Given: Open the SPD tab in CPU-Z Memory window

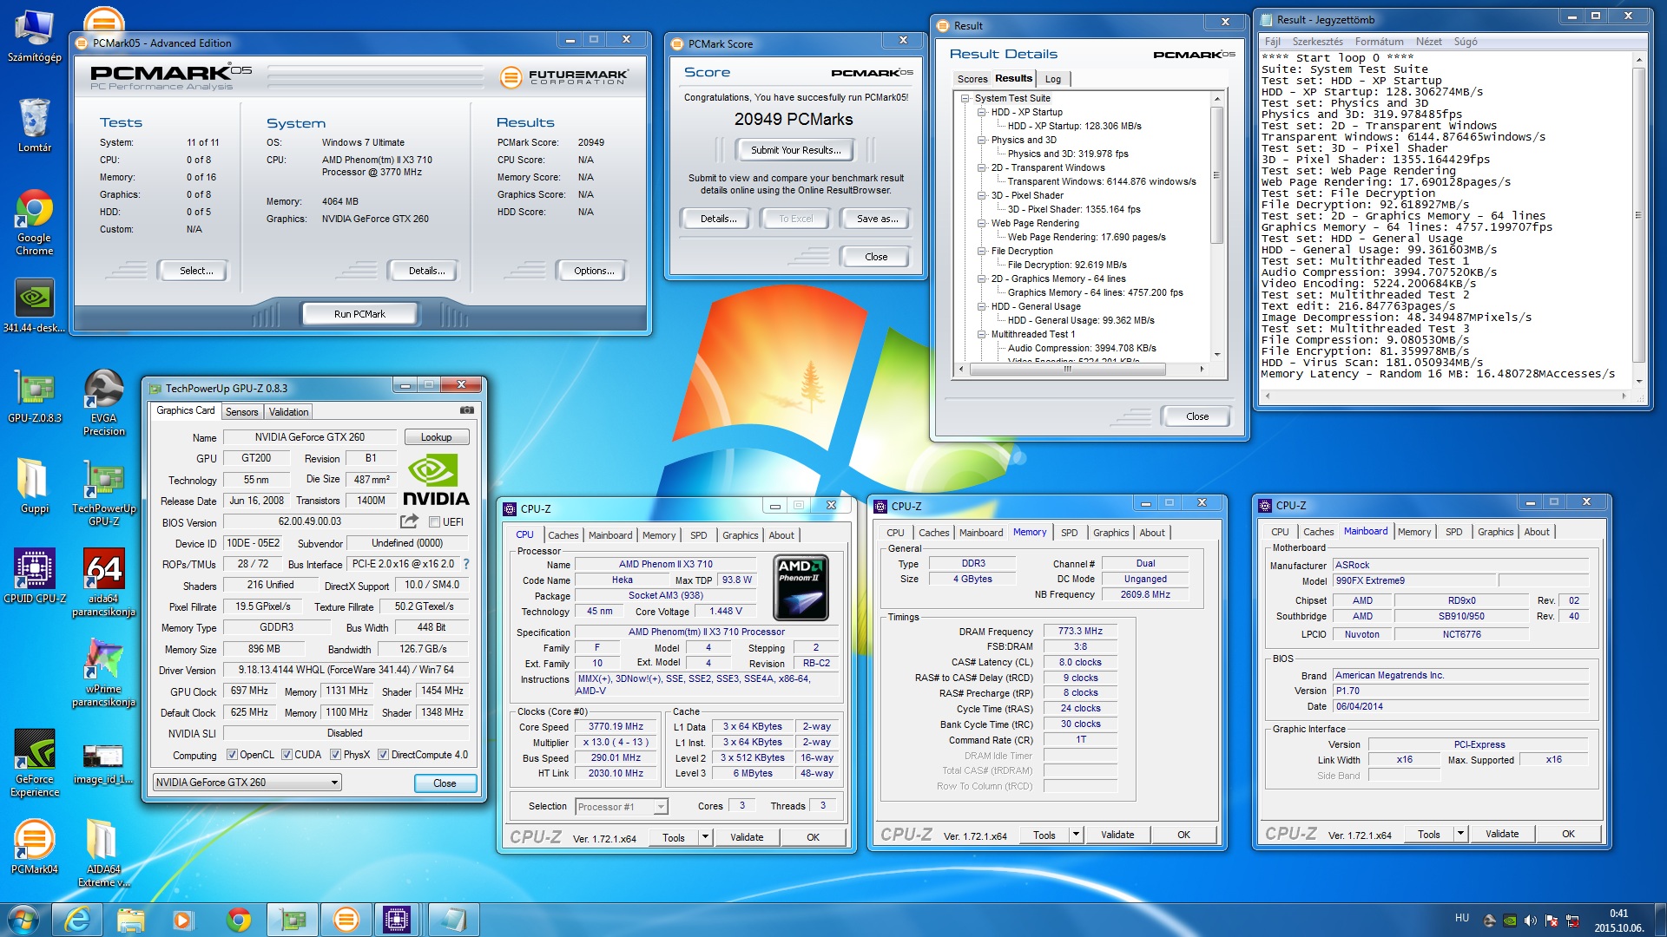Looking at the screenshot, I should click(1070, 533).
